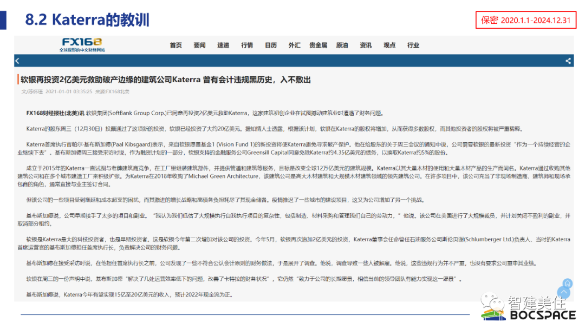Click the orange marker beside the headline

19,78
